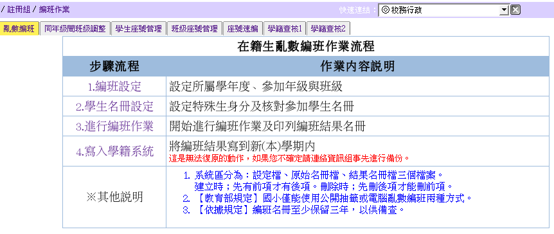The width and height of the screenshot is (554, 234).
Task: Open step 4.寫入學籍系統 link
Action: click(x=114, y=151)
